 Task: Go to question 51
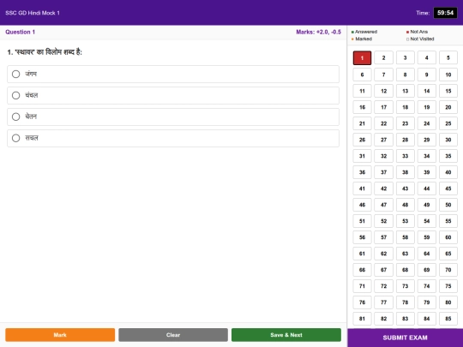click(362, 221)
